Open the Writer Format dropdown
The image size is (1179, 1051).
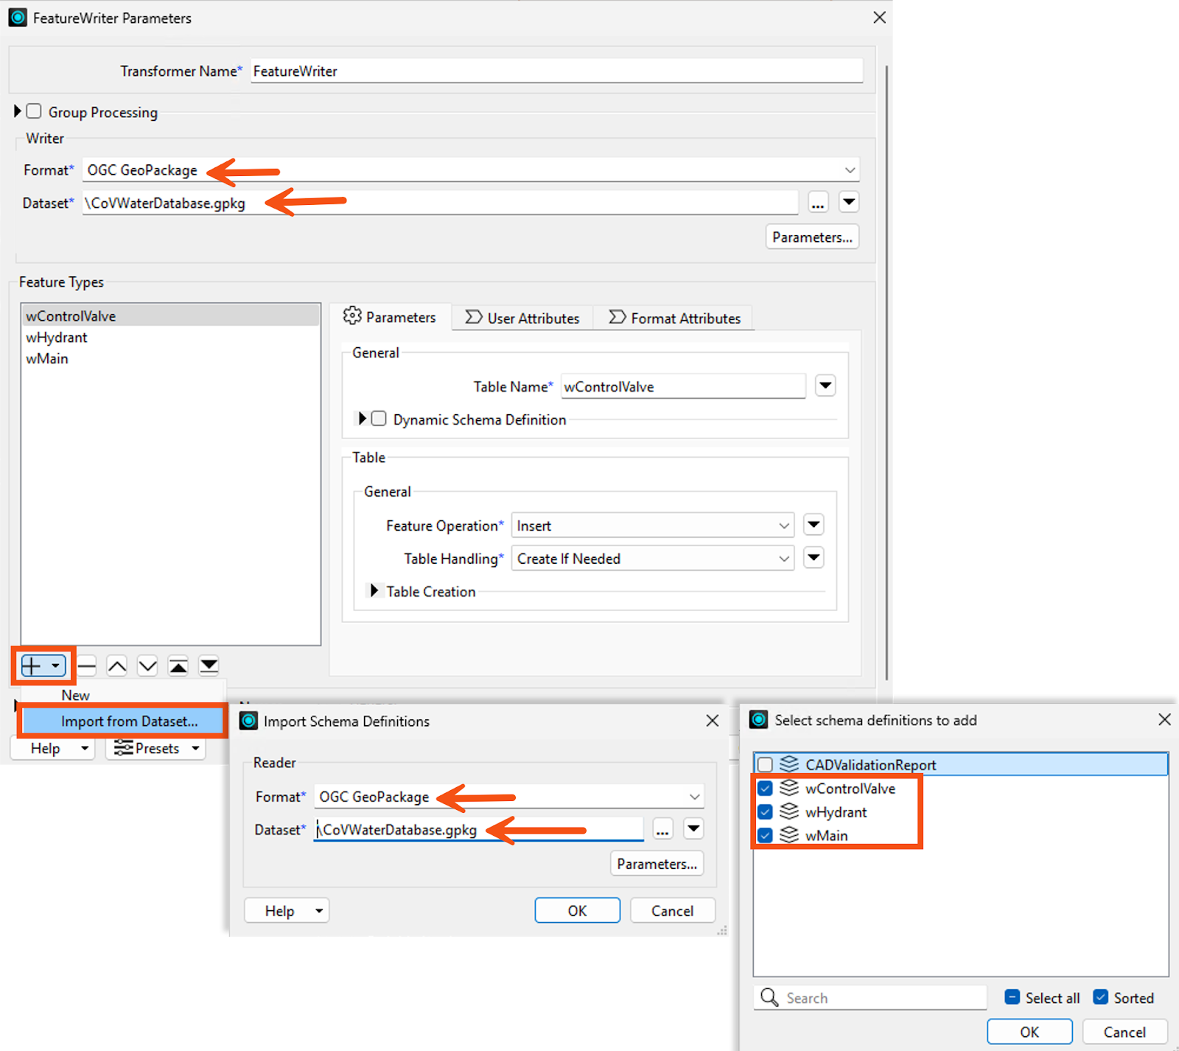coord(849,170)
